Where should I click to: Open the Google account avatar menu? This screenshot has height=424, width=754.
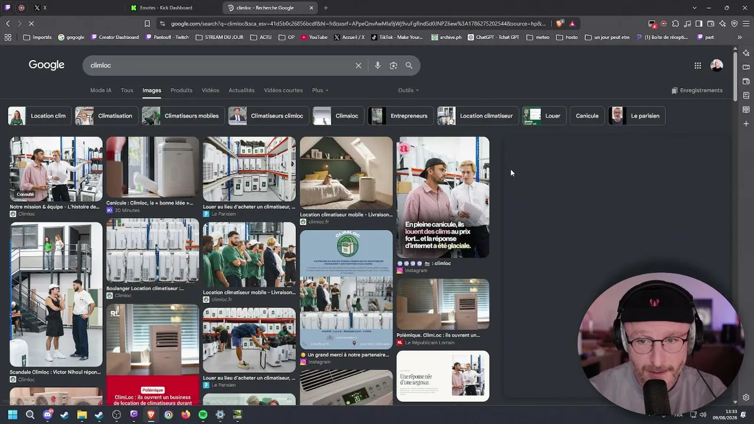716,65
